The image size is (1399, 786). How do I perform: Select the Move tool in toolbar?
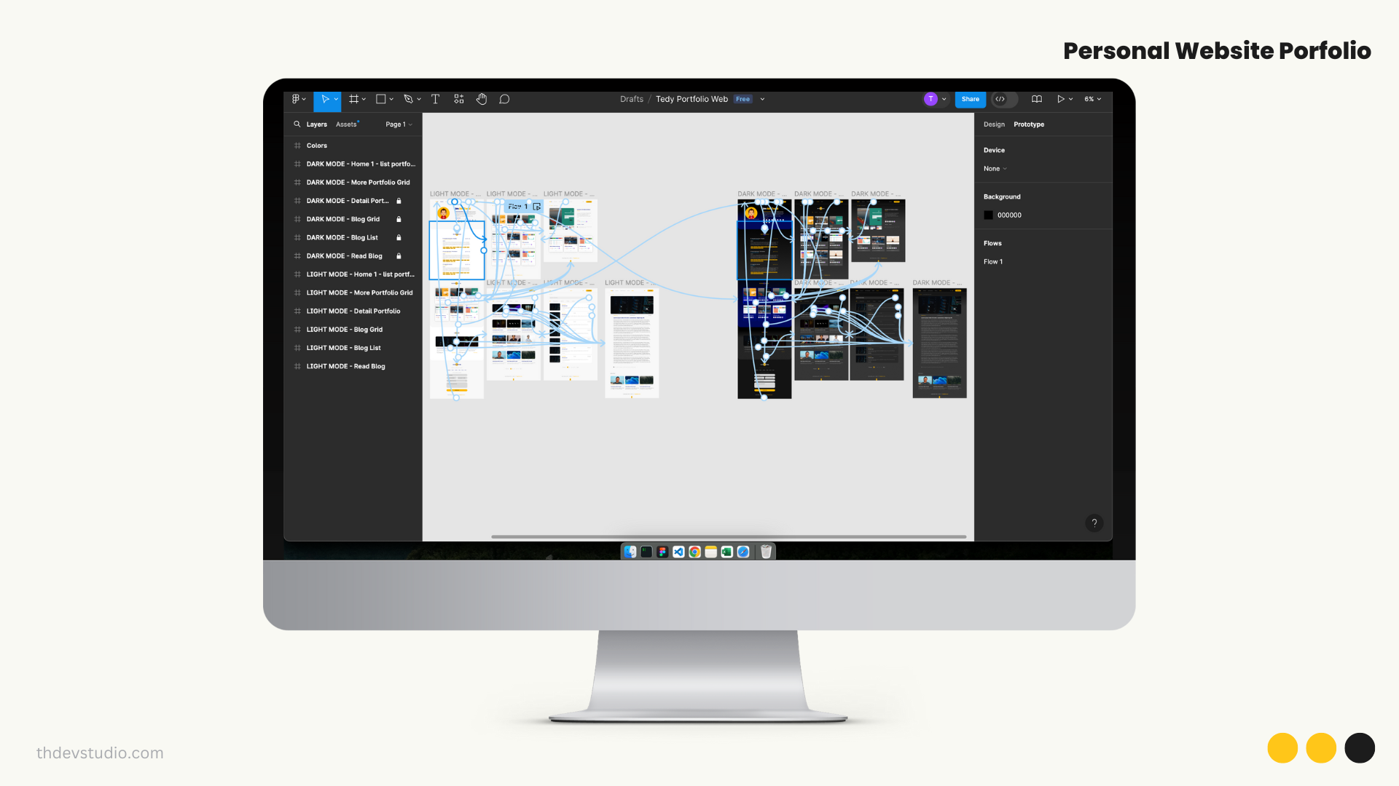point(324,99)
